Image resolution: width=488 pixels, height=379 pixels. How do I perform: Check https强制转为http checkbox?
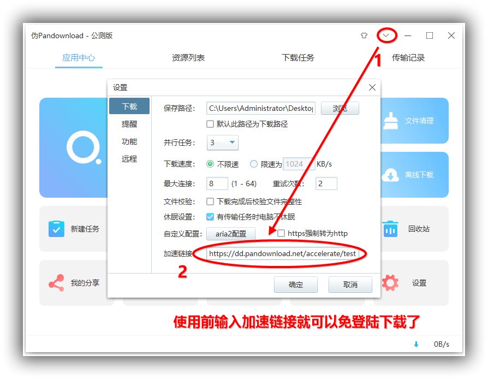point(281,233)
